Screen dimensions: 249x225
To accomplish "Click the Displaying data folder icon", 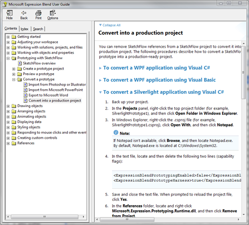I will (x=14, y=122).
